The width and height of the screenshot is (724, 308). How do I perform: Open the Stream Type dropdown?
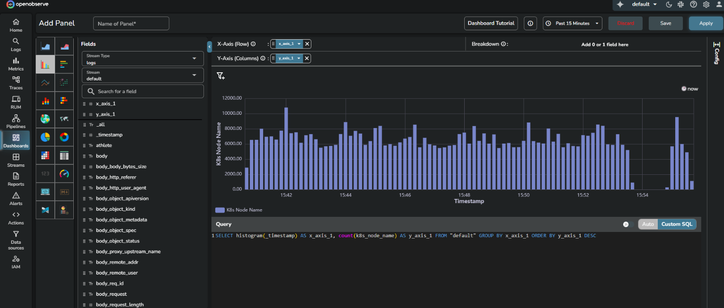coord(142,59)
